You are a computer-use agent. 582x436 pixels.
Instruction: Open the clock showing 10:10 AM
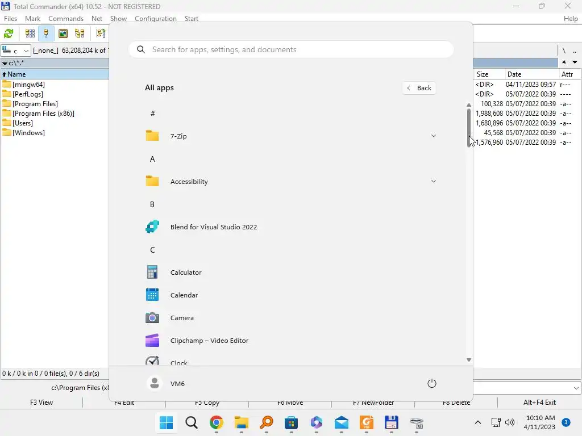541,422
